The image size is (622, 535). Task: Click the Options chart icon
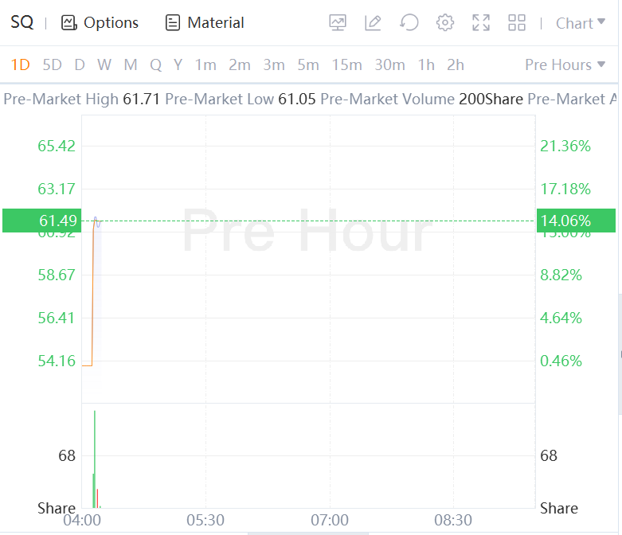click(69, 23)
